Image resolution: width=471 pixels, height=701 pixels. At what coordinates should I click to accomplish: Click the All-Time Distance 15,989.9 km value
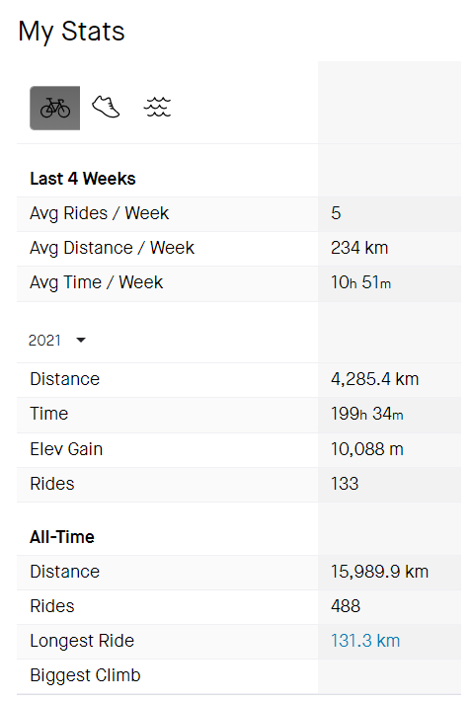pos(380,572)
